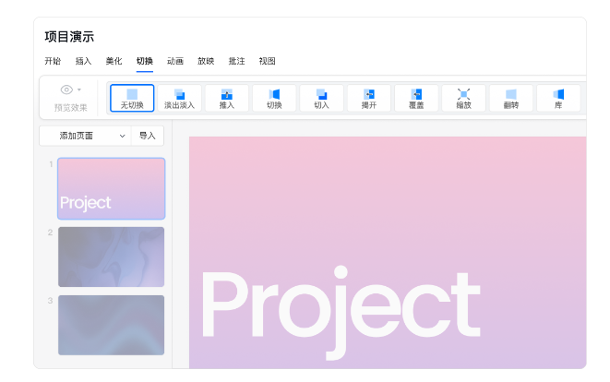Image resolution: width=610 pixels, height=382 pixels.
Task: Switch to the 动画 tab
Action: (175, 62)
